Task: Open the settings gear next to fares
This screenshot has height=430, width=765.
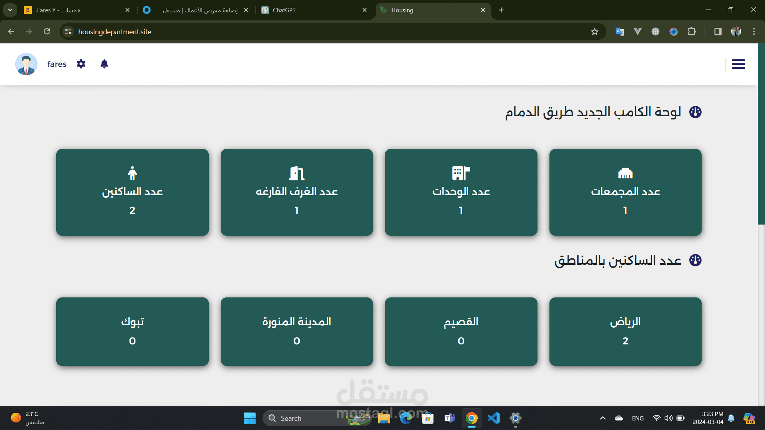Action: coord(81,64)
